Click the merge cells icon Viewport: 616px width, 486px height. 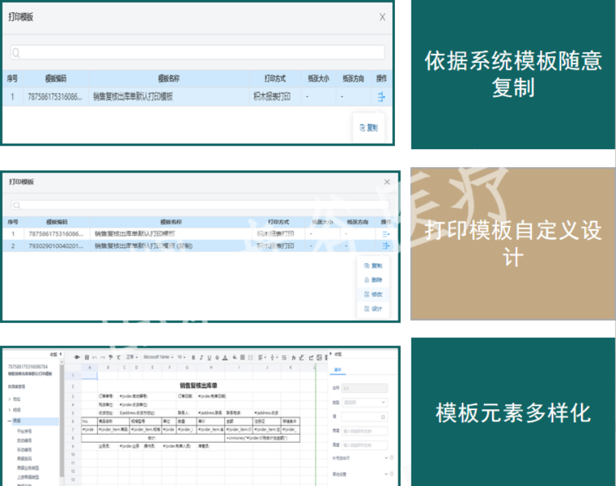click(x=251, y=357)
